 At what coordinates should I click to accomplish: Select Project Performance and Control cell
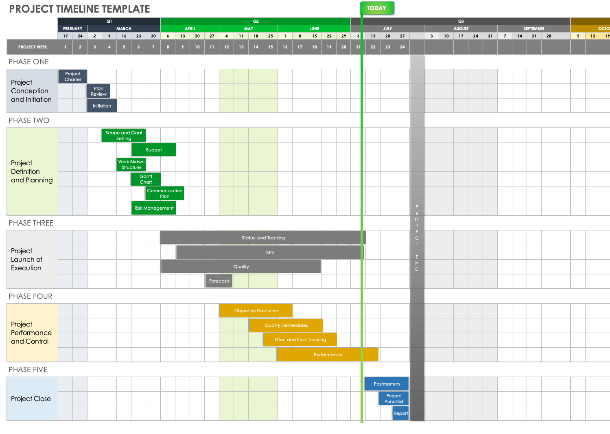coord(33,333)
